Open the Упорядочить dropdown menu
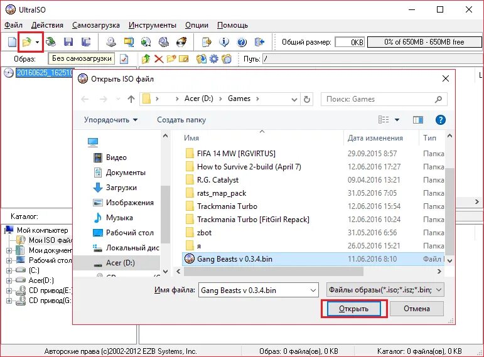This screenshot has height=357, width=484. pyautogui.click(x=111, y=120)
